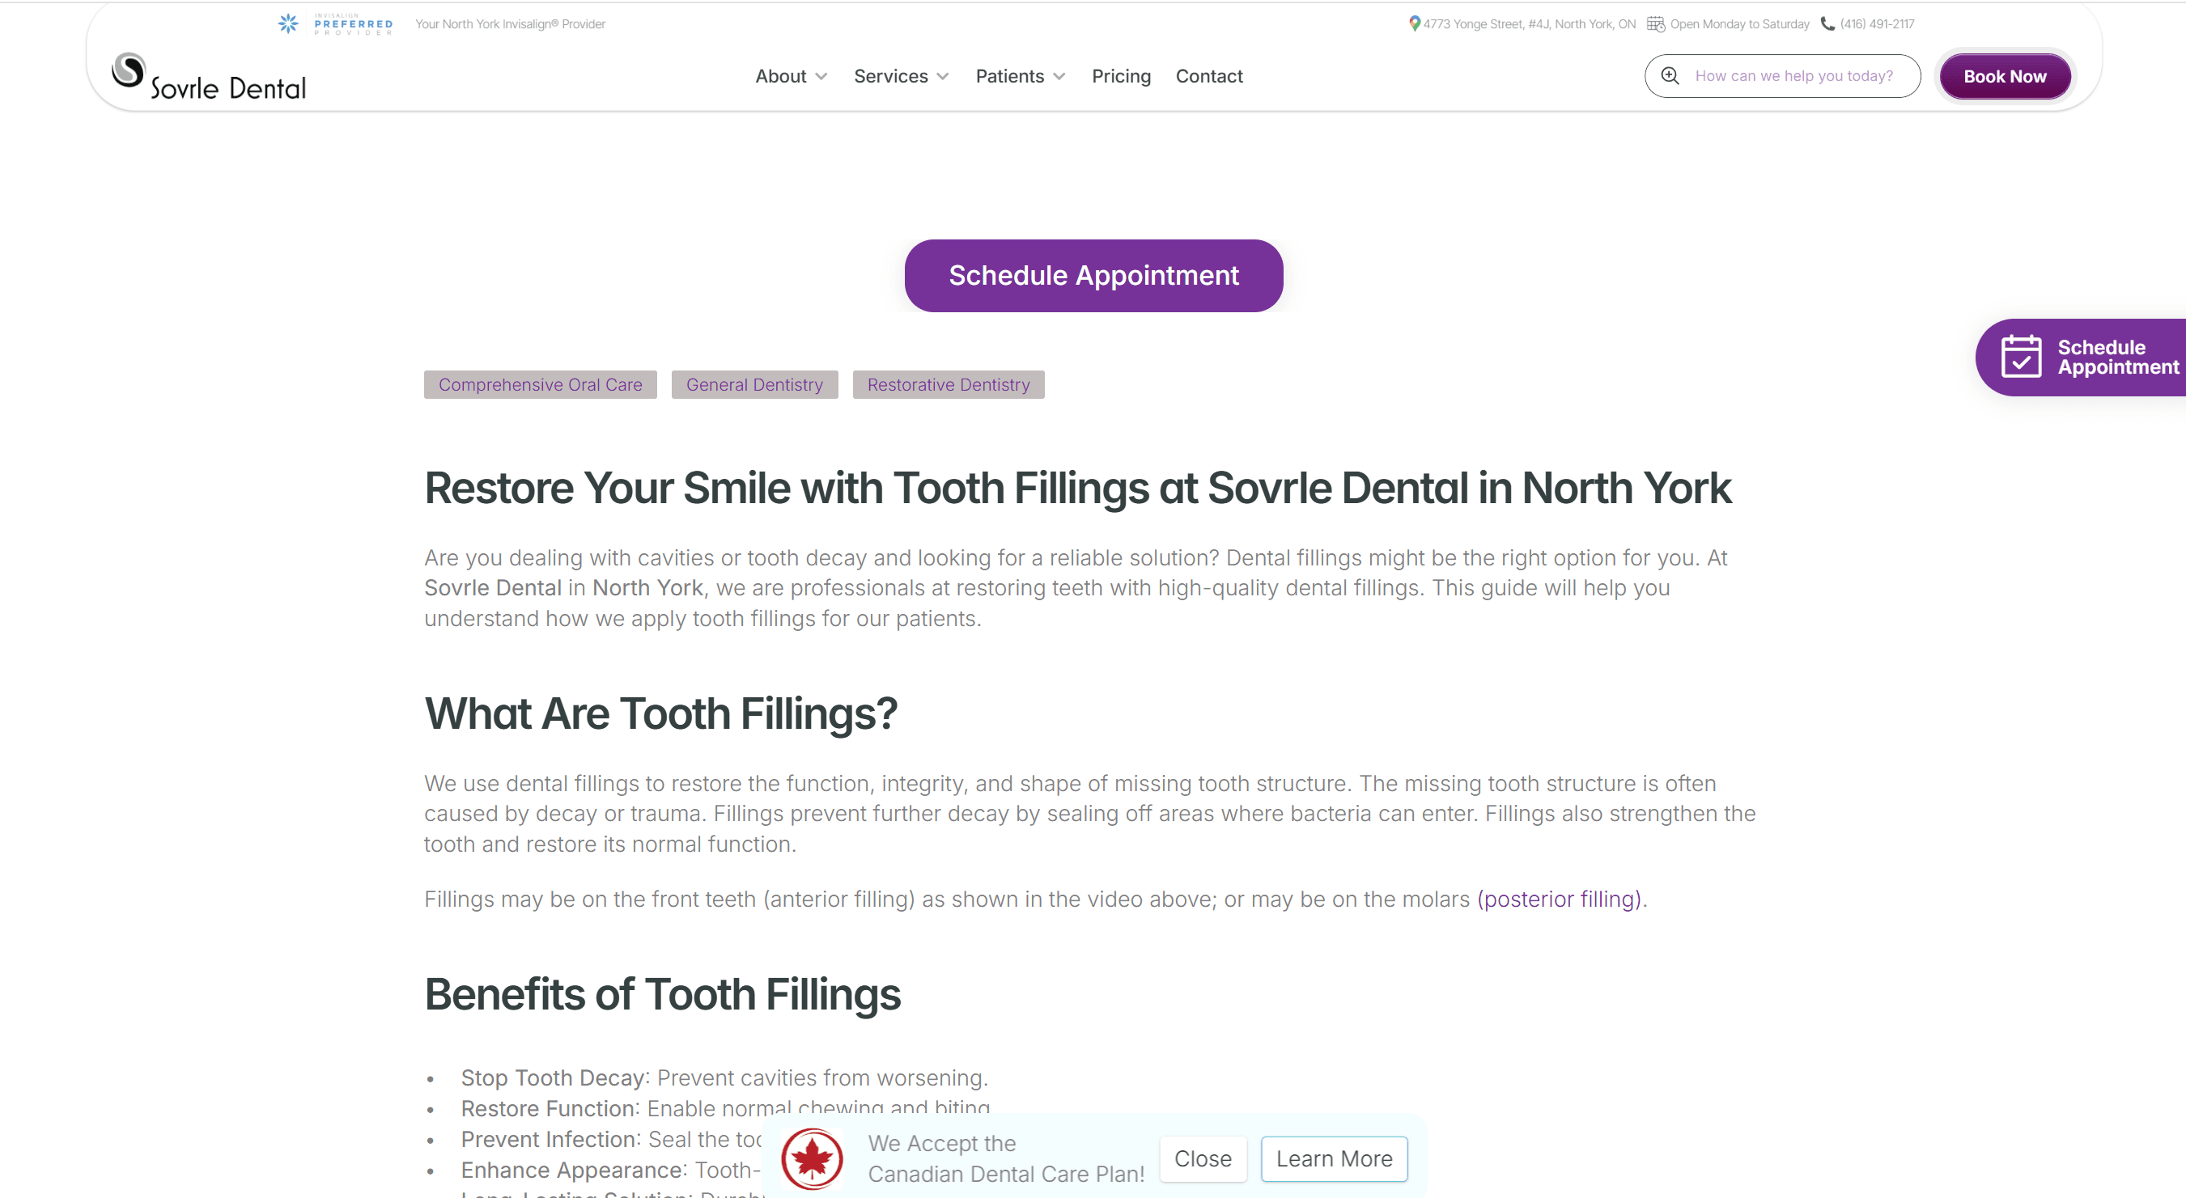Click Learn More about the Canadian Dental Care Plan
This screenshot has width=2186, height=1198.
(1334, 1158)
